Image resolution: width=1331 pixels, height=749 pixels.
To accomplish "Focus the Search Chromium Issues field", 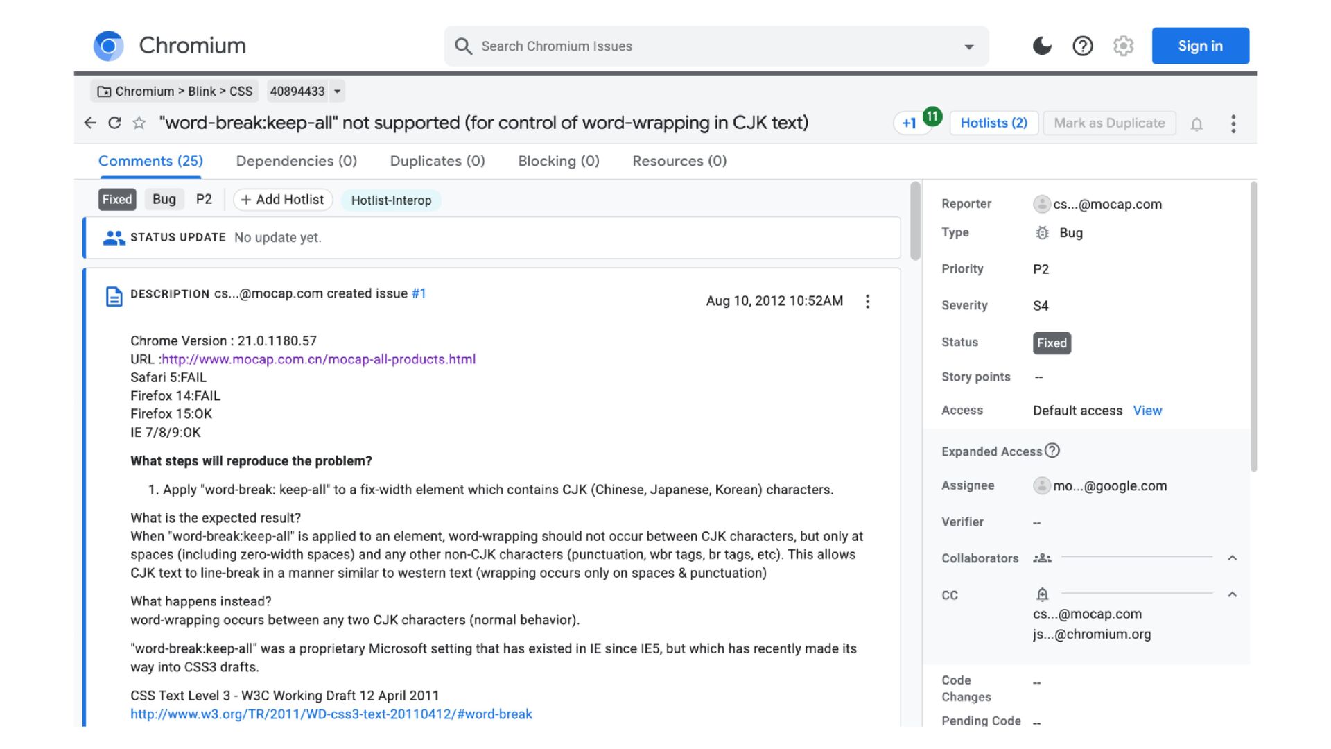I will click(x=716, y=46).
